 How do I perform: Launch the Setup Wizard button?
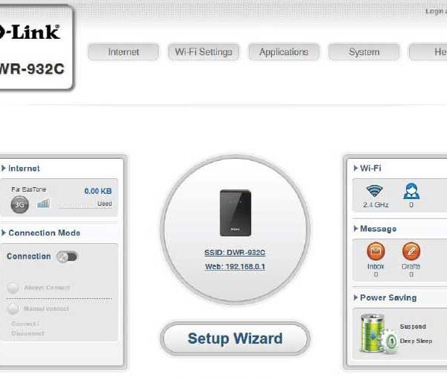pyautogui.click(x=235, y=338)
